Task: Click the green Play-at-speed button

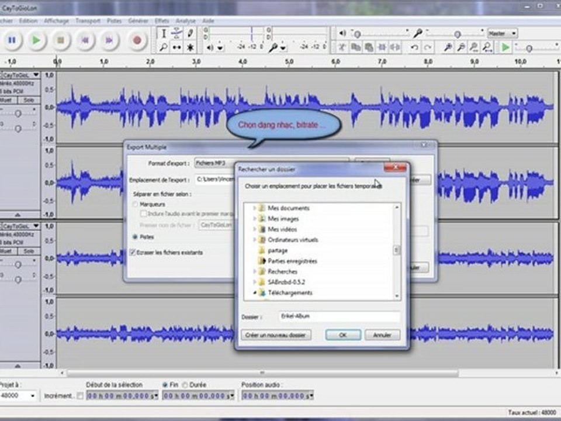Action: click(505, 47)
